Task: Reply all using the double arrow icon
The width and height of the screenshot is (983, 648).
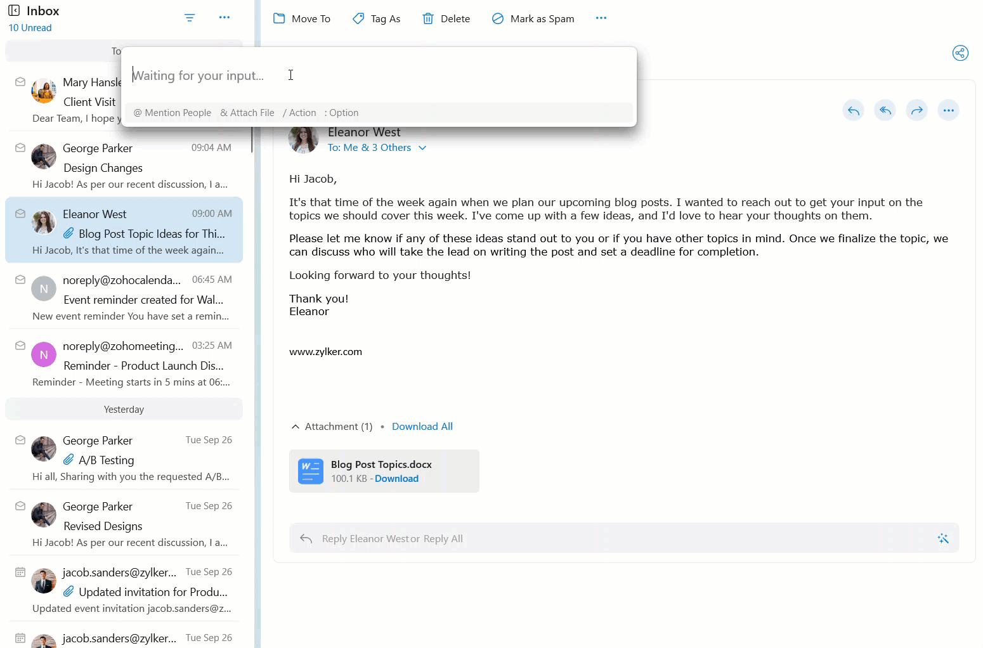Action: [x=885, y=110]
